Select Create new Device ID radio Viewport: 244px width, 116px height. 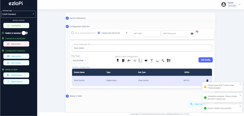click(x=99, y=33)
